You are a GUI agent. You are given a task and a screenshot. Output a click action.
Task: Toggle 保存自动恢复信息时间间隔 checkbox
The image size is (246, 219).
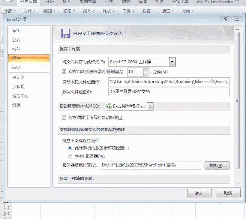(x=64, y=72)
